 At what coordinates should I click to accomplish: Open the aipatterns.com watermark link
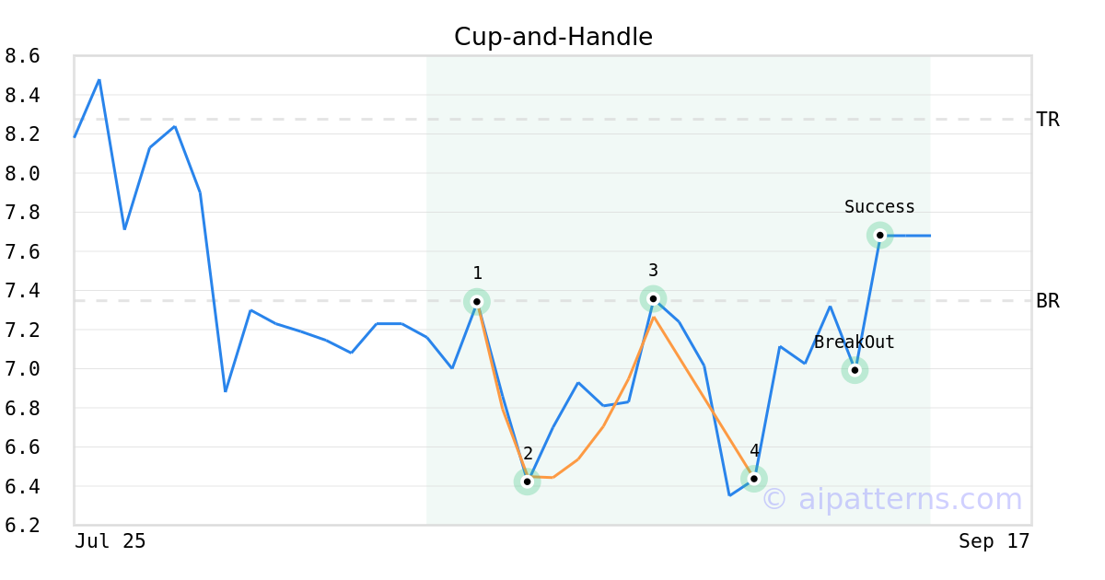tap(891, 499)
